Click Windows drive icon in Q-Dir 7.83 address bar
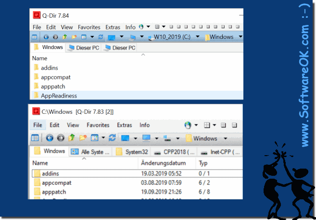Viewport: 316px width, 220px height. pos(167,138)
